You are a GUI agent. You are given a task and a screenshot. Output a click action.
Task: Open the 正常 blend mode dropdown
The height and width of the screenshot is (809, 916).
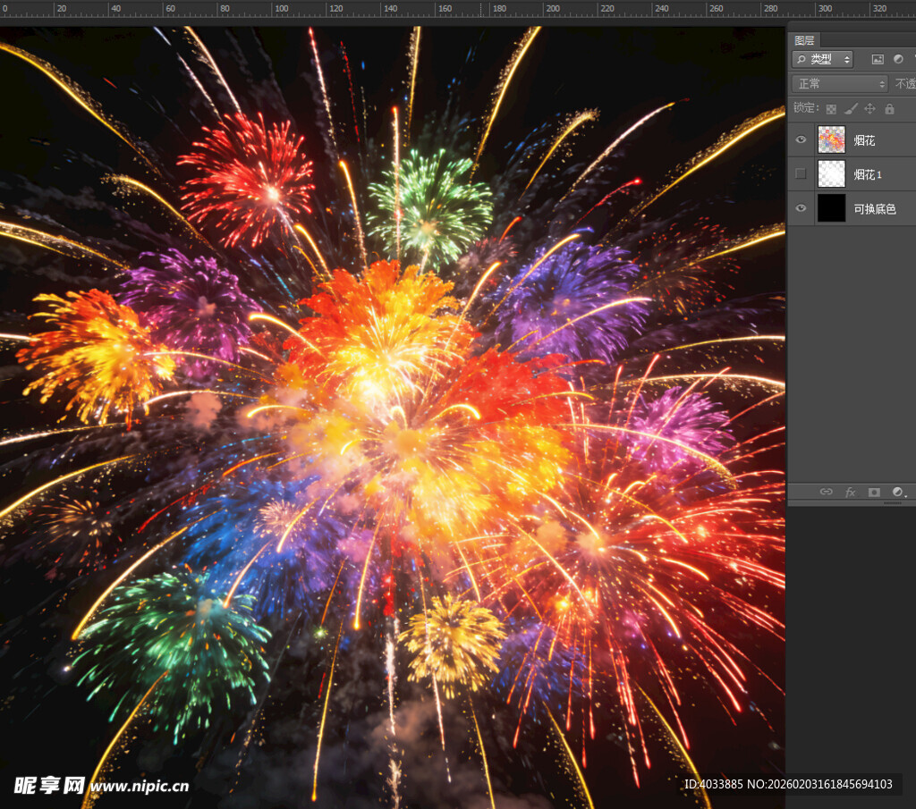[x=839, y=83]
